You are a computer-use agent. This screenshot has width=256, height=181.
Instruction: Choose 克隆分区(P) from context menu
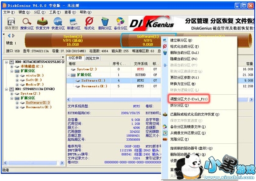point(199,139)
